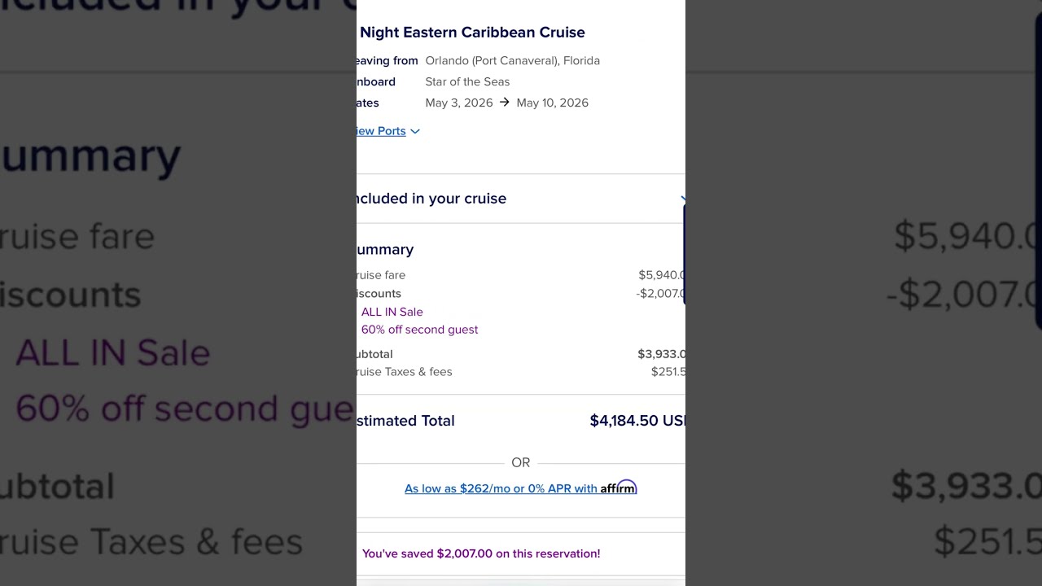Click the $5,940 cruise fare amount
The height and width of the screenshot is (586, 1042).
tap(662, 275)
